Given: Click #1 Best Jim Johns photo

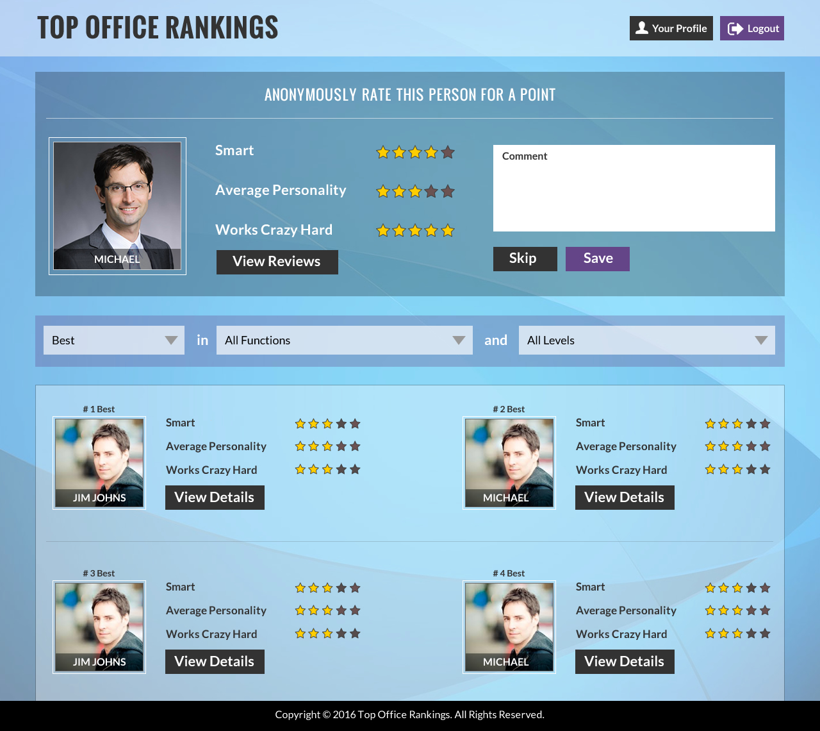Looking at the screenshot, I should (x=99, y=463).
